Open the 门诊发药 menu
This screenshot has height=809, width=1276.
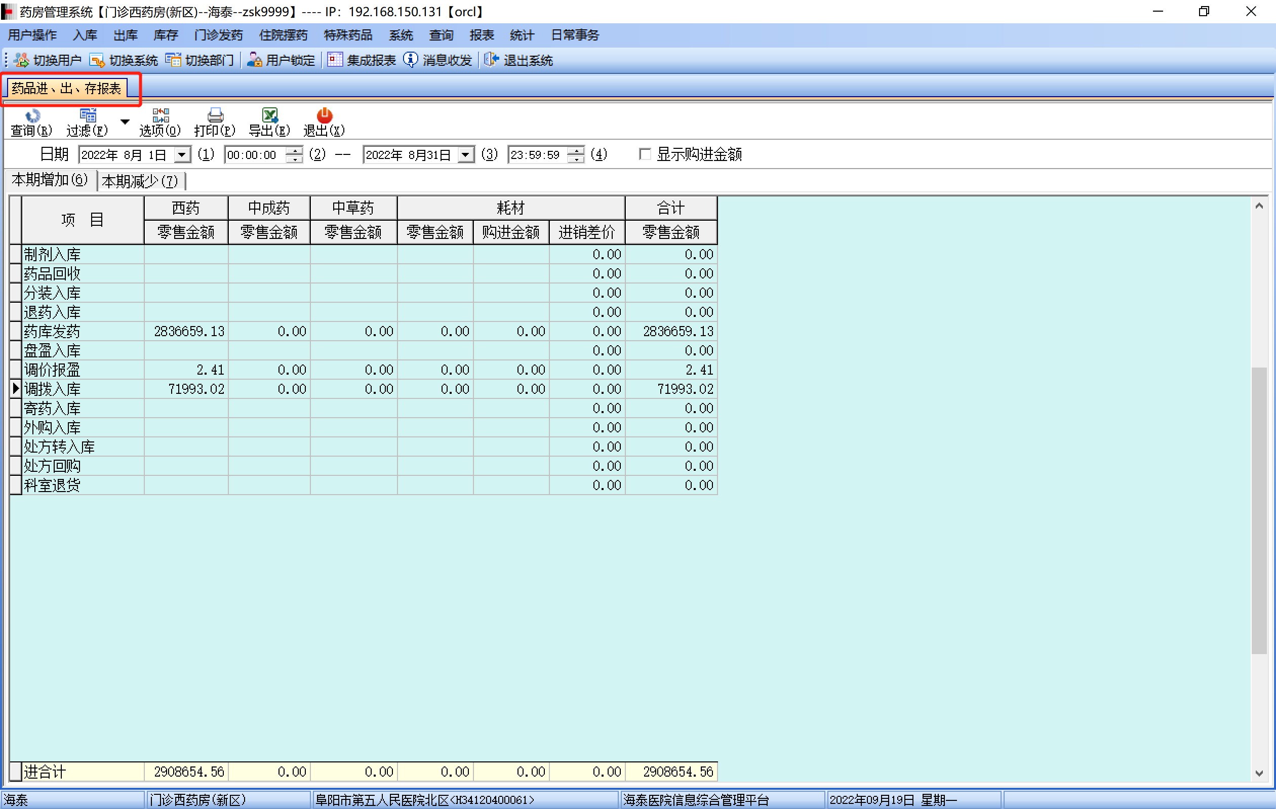(x=218, y=35)
